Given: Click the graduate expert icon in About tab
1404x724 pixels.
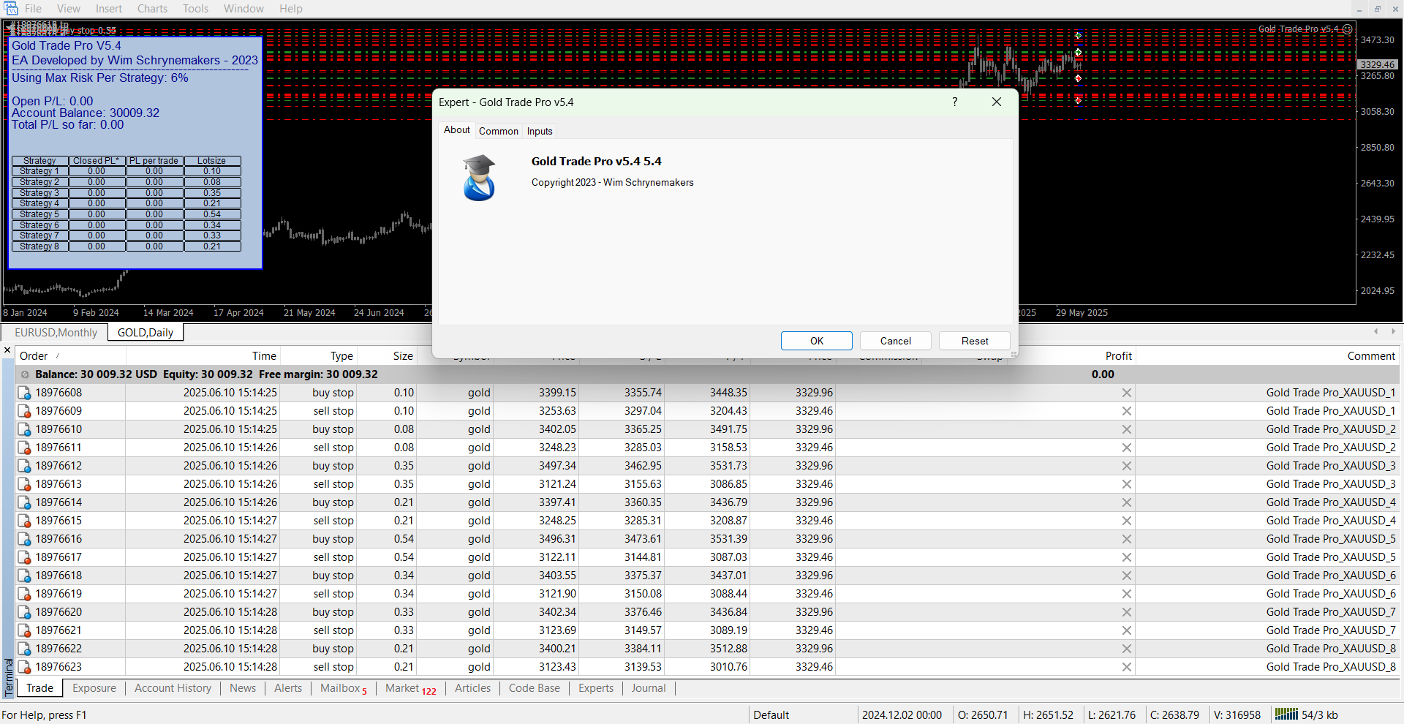Looking at the screenshot, I should point(479,178).
